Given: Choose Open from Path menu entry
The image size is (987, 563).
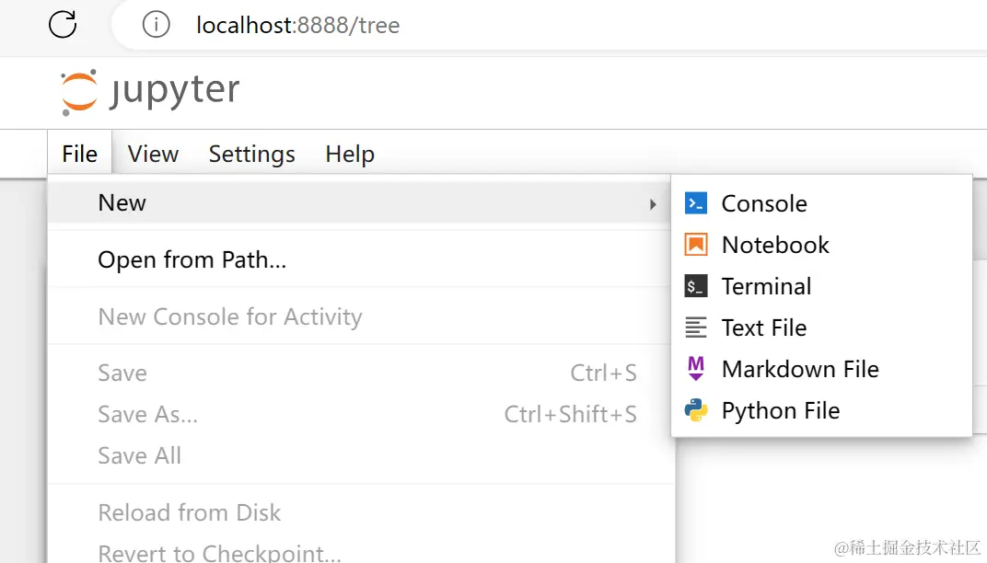Looking at the screenshot, I should (192, 260).
